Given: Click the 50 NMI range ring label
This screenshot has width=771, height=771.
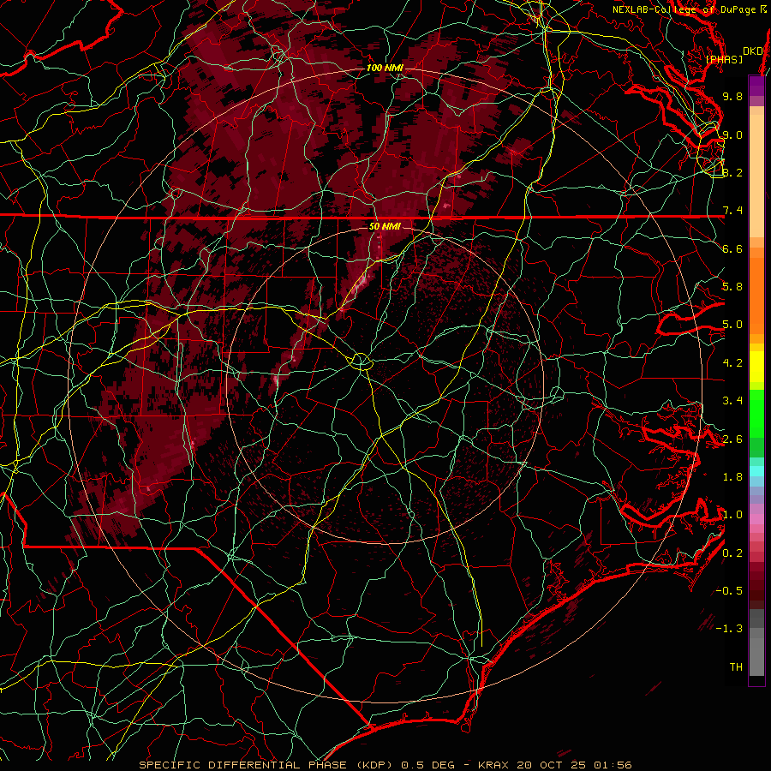Looking at the screenshot, I should coord(385,226).
